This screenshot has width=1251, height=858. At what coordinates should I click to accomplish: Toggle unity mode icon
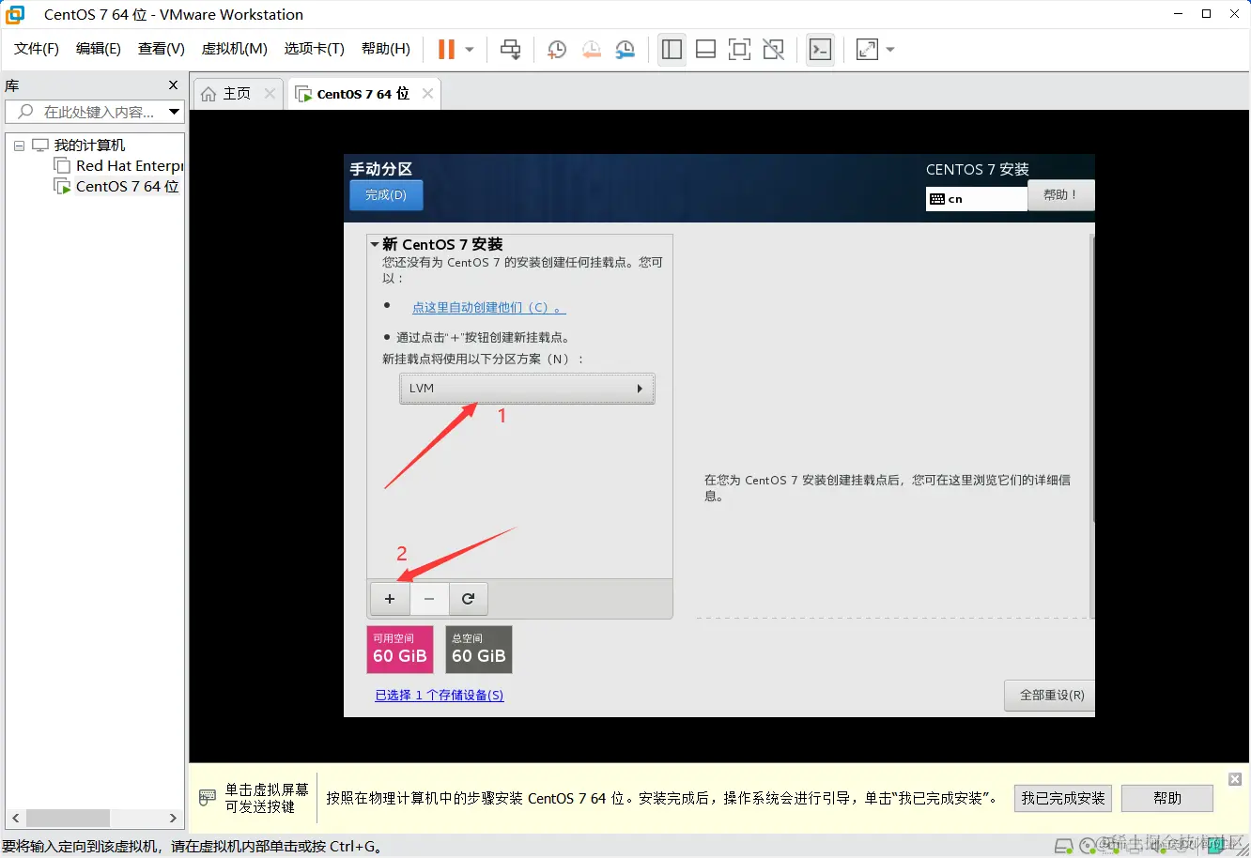coord(774,50)
